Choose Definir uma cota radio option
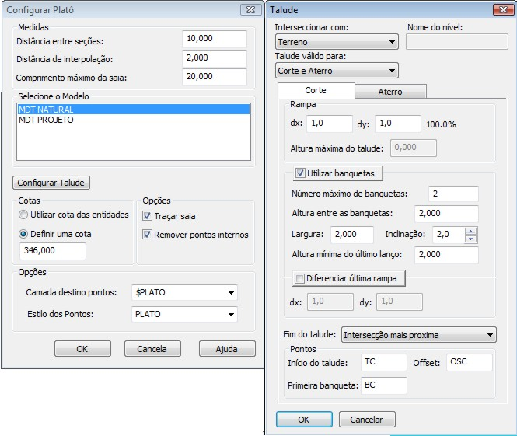This screenshot has height=436, width=517. click(x=25, y=232)
